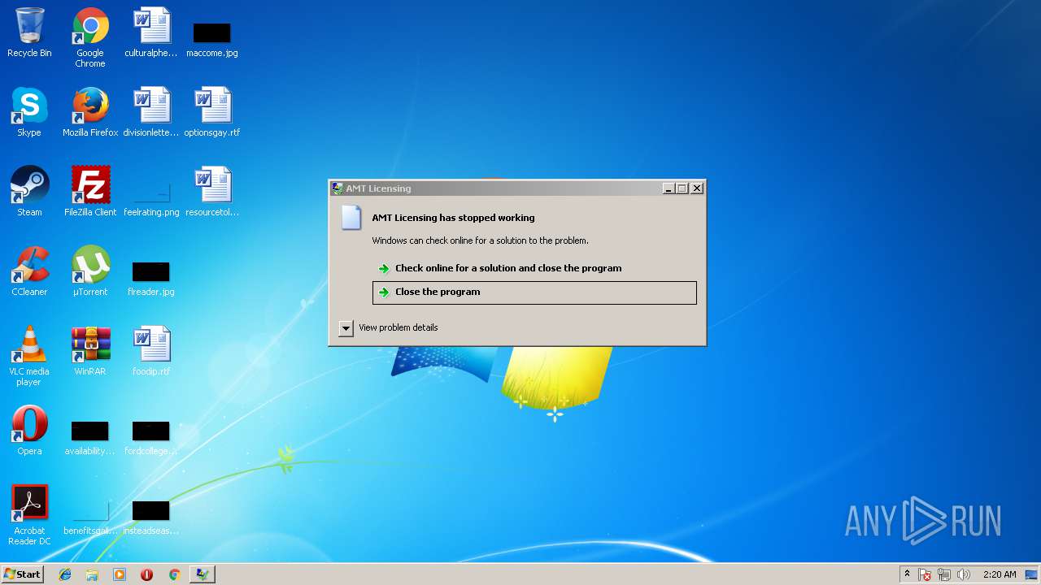Open the WinRAR desktop shortcut
This screenshot has height=585, width=1041.
click(x=90, y=352)
